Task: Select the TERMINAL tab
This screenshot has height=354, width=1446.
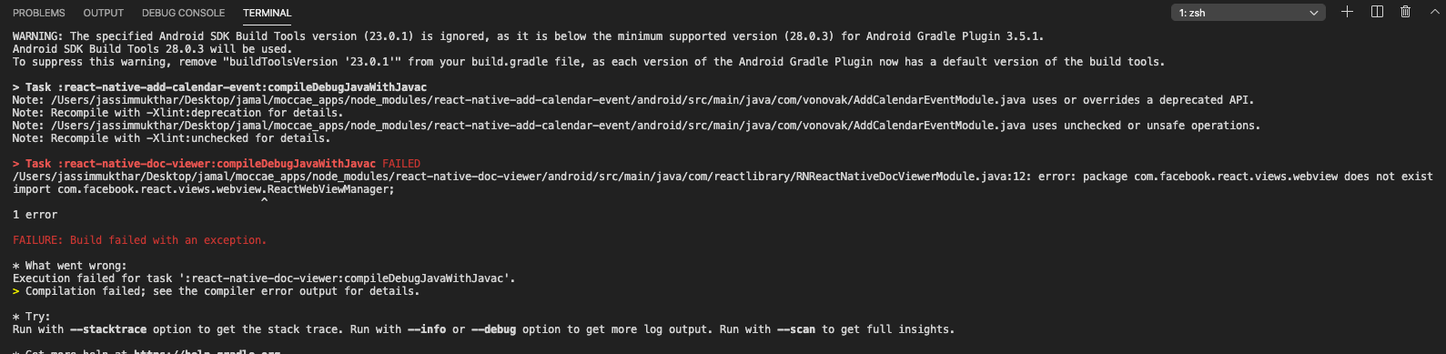Action: tap(267, 13)
